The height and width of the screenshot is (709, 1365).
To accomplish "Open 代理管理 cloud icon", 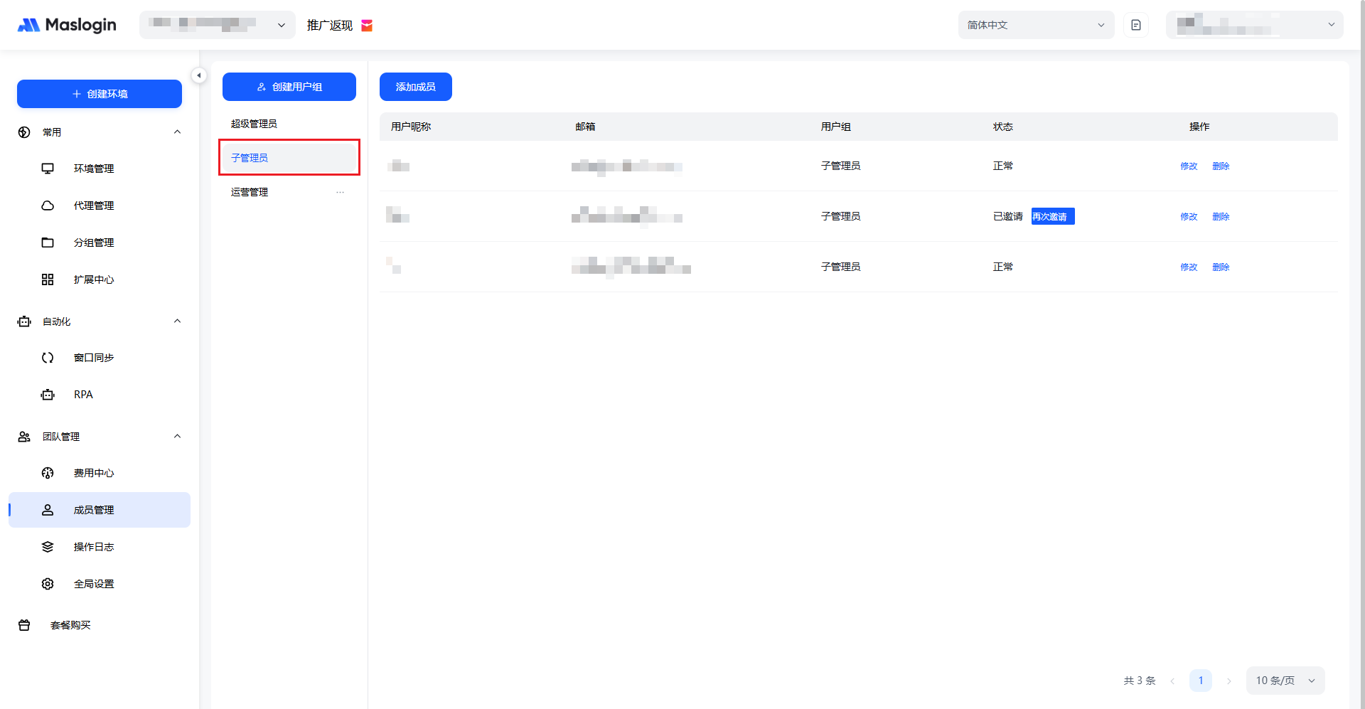I will (x=48, y=206).
